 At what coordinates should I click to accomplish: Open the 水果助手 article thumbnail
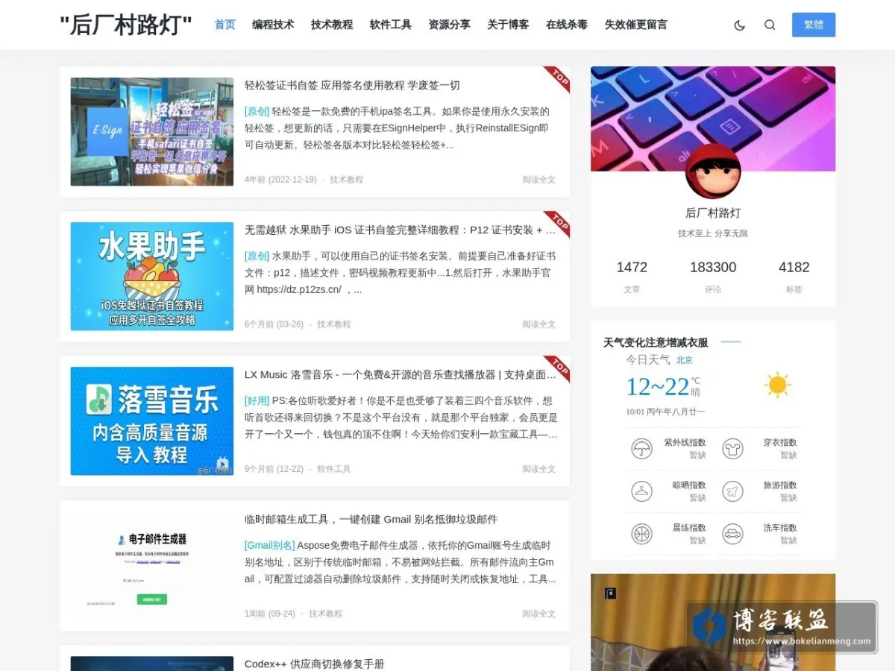[x=152, y=276]
